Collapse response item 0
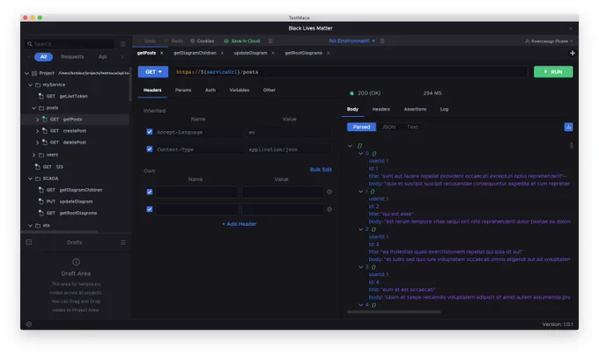Viewport: 599px width, 357px height. click(x=360, y=153)
